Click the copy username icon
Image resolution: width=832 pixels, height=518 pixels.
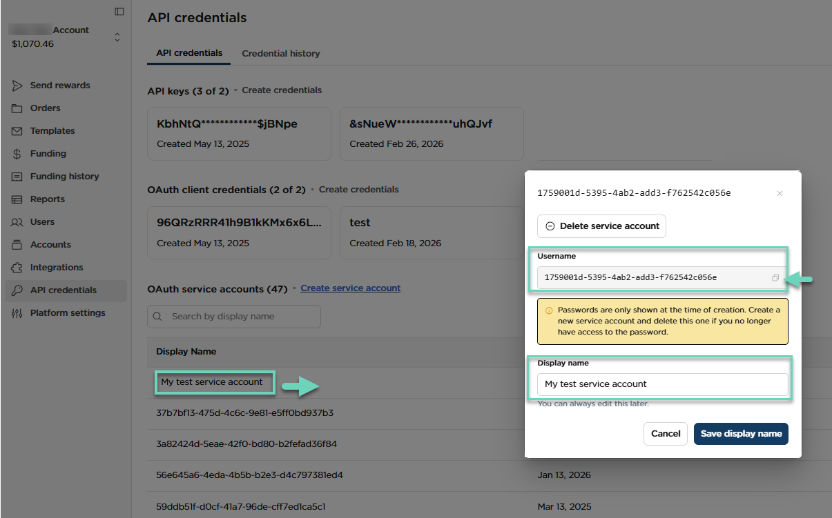click(x=775, y=278)
